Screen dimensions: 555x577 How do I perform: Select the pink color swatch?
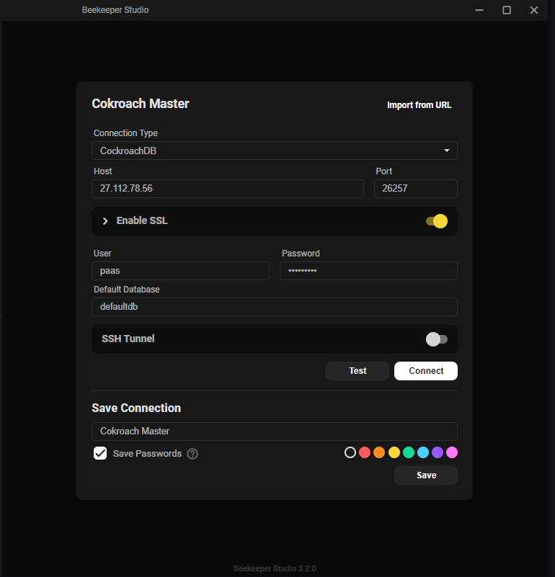(x=452, y=452)
